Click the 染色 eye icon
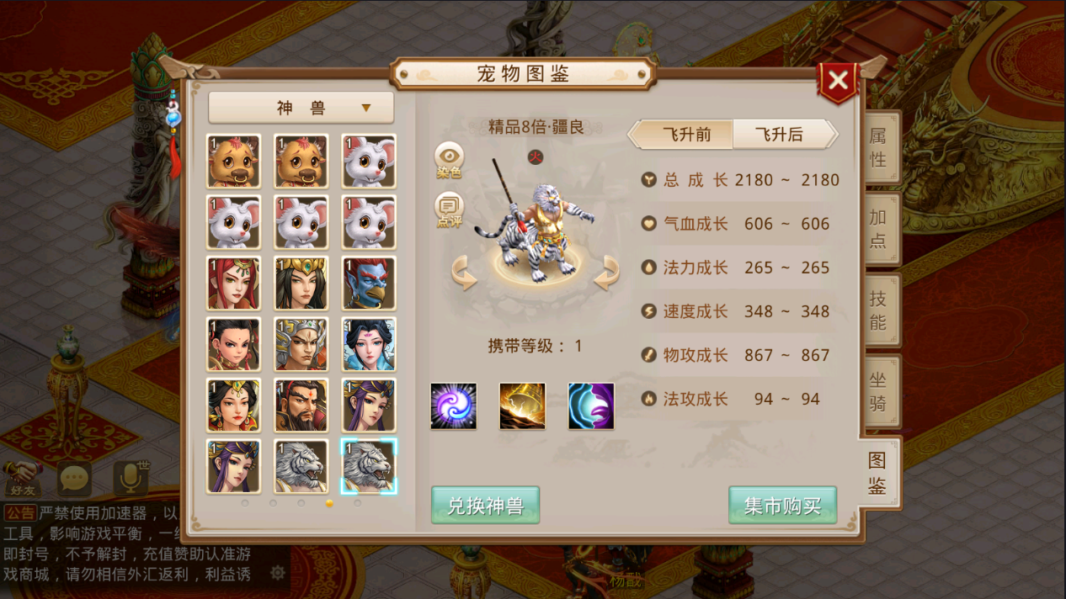Screen dimensions: 1066x599 click(450, 157)
